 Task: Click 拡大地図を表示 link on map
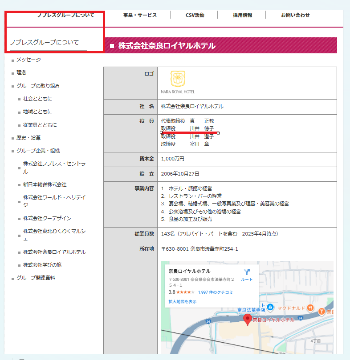(182, 302)
